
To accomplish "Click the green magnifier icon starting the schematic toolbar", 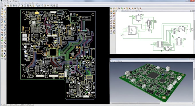I will (111, 9).
